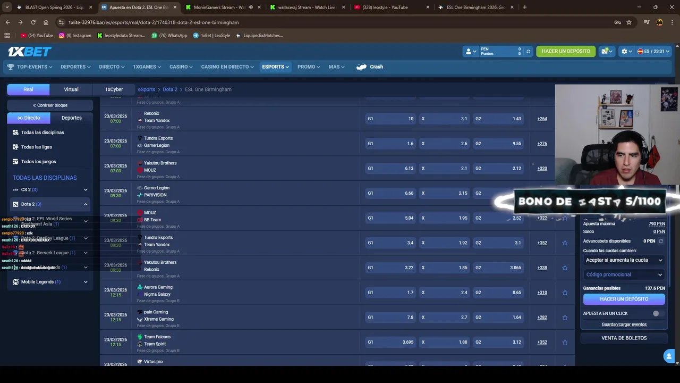The image size is (680, 383).
Task: Click Guardar/cargar eventos link
Action: (624, 324)
